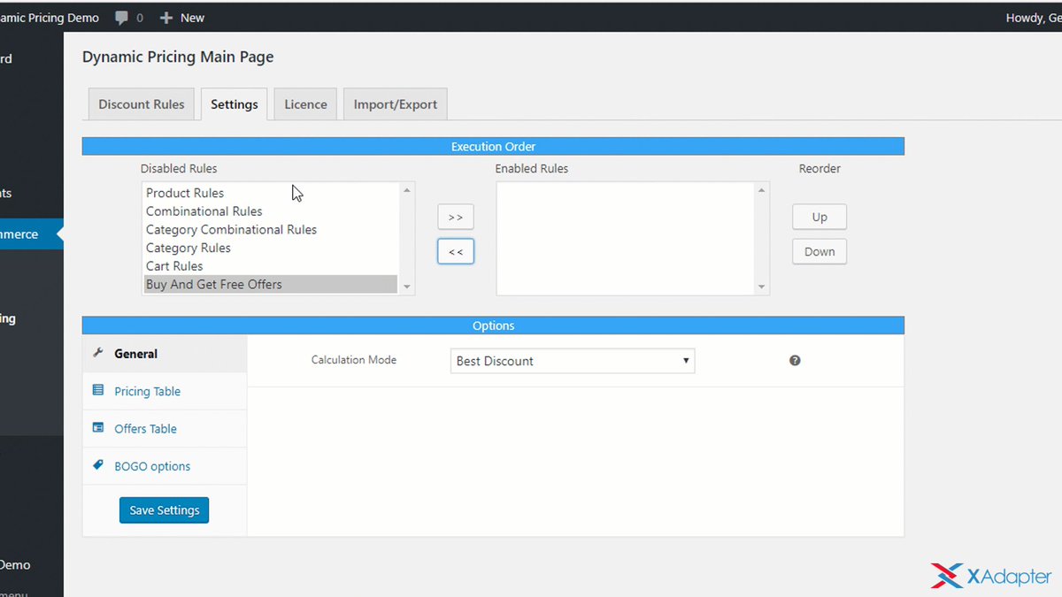Image resolution: width=1062 pixels, height=597 pixels.
Task: Switch to the Licence tab
Action: pyautogui.click(x=305, y=104)
